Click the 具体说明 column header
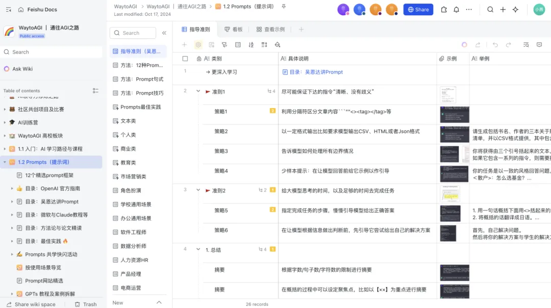 pos(357,59)
